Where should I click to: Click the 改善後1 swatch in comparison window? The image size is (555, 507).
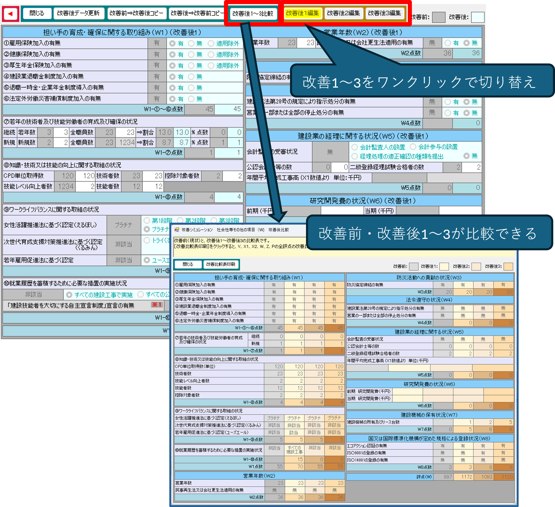[x=444, y=266]
